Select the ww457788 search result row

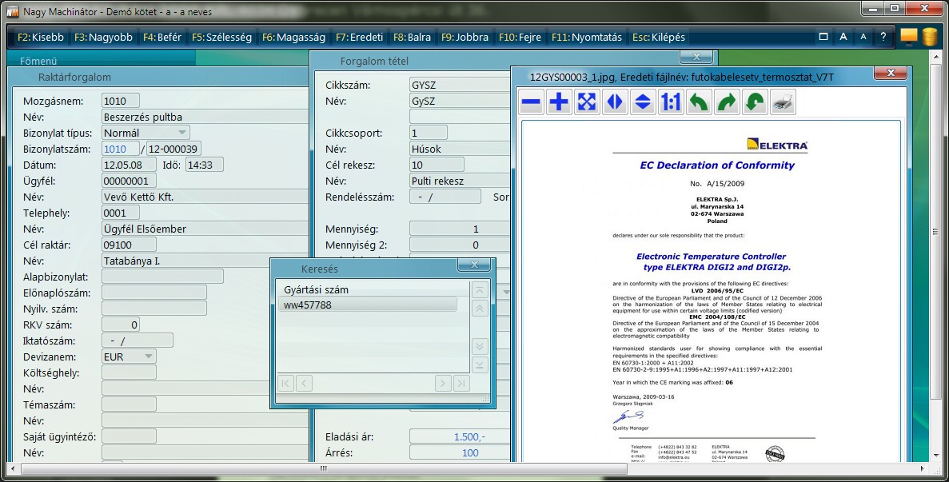(369, 305)
